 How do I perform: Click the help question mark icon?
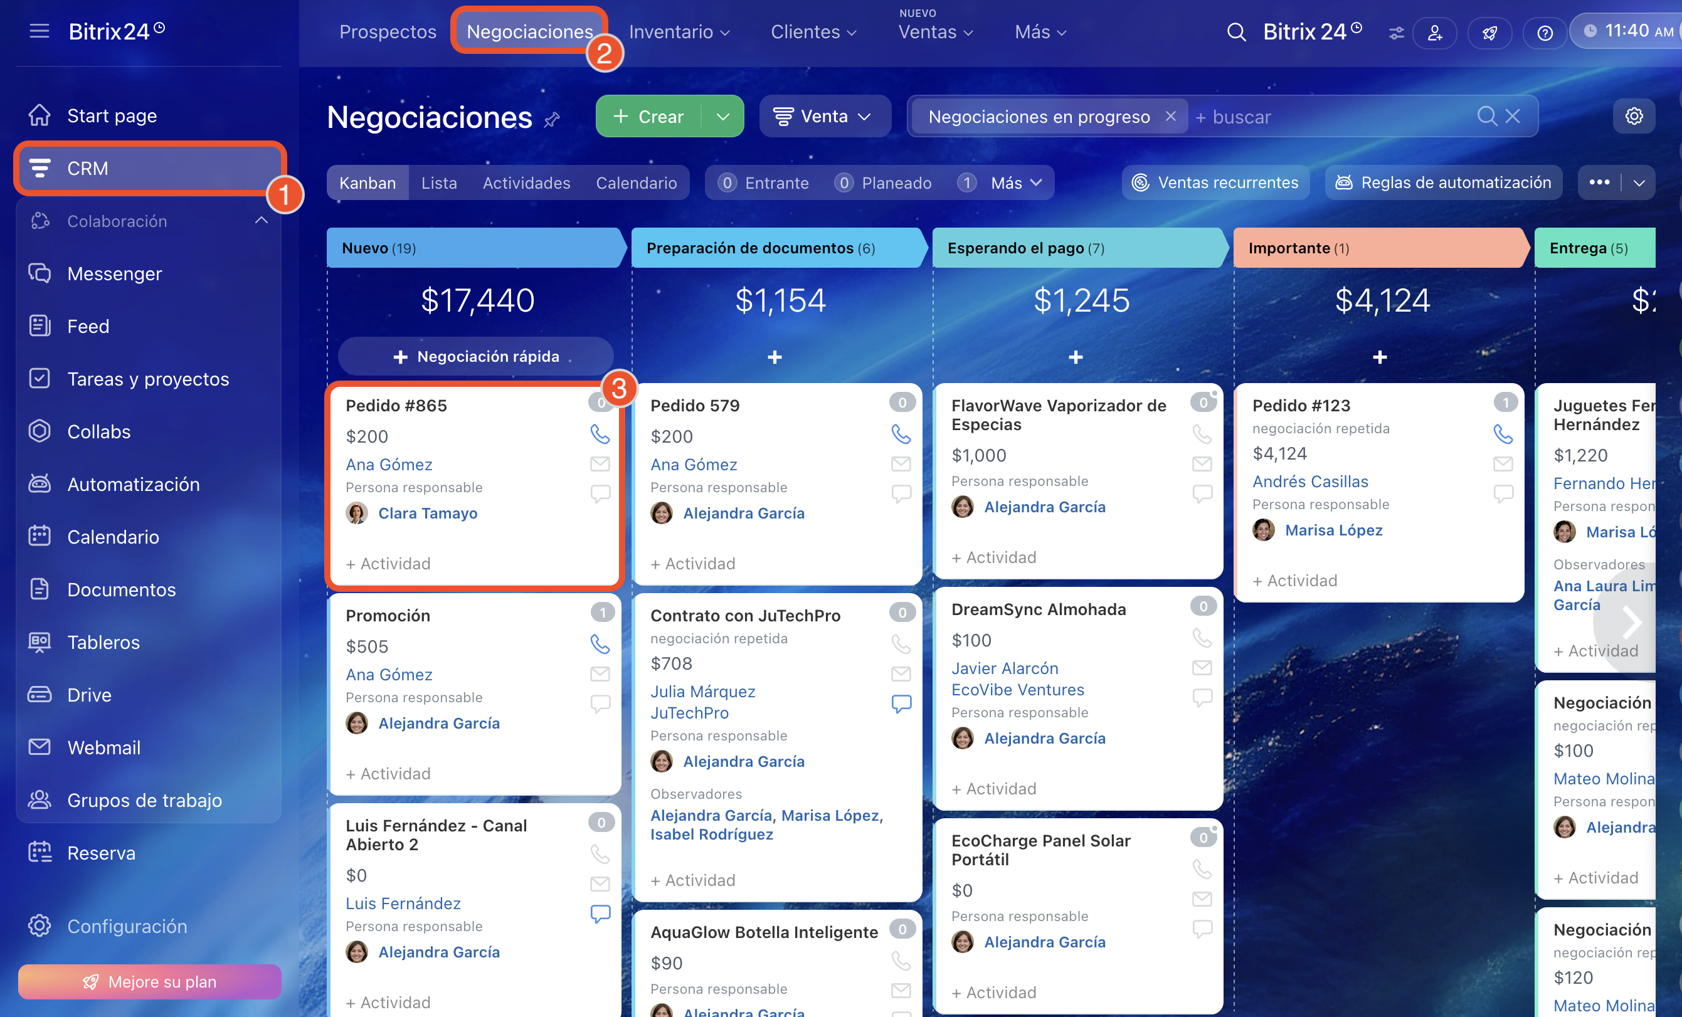click(x=1544, y=32)
